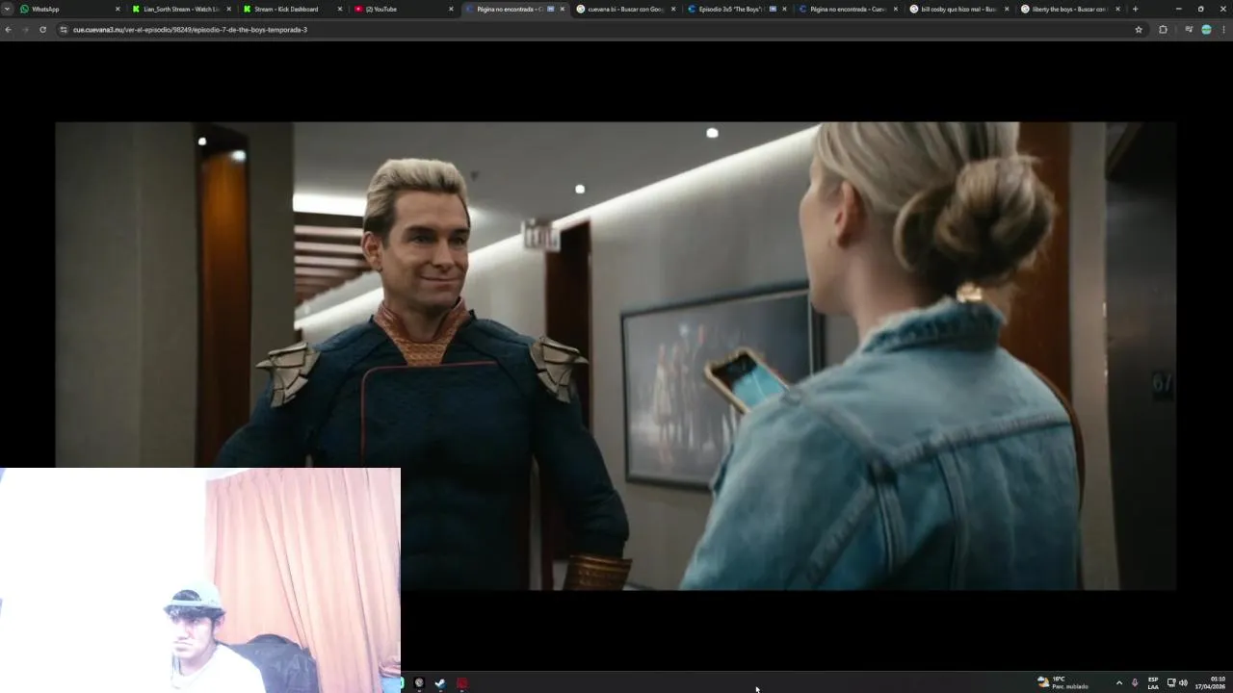This screenshot has height=693, width=1233.
Task: Show hidden system tray icons
Action: tap(1118, 683)
